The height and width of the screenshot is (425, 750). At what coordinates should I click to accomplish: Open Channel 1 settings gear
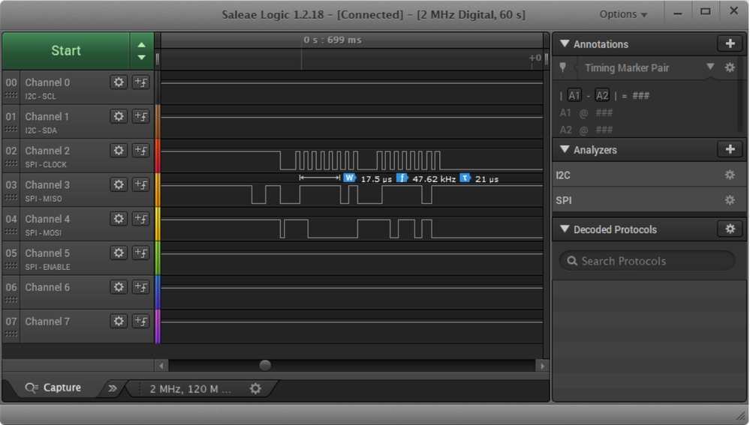pyautogui.click(x=119, y=116)
